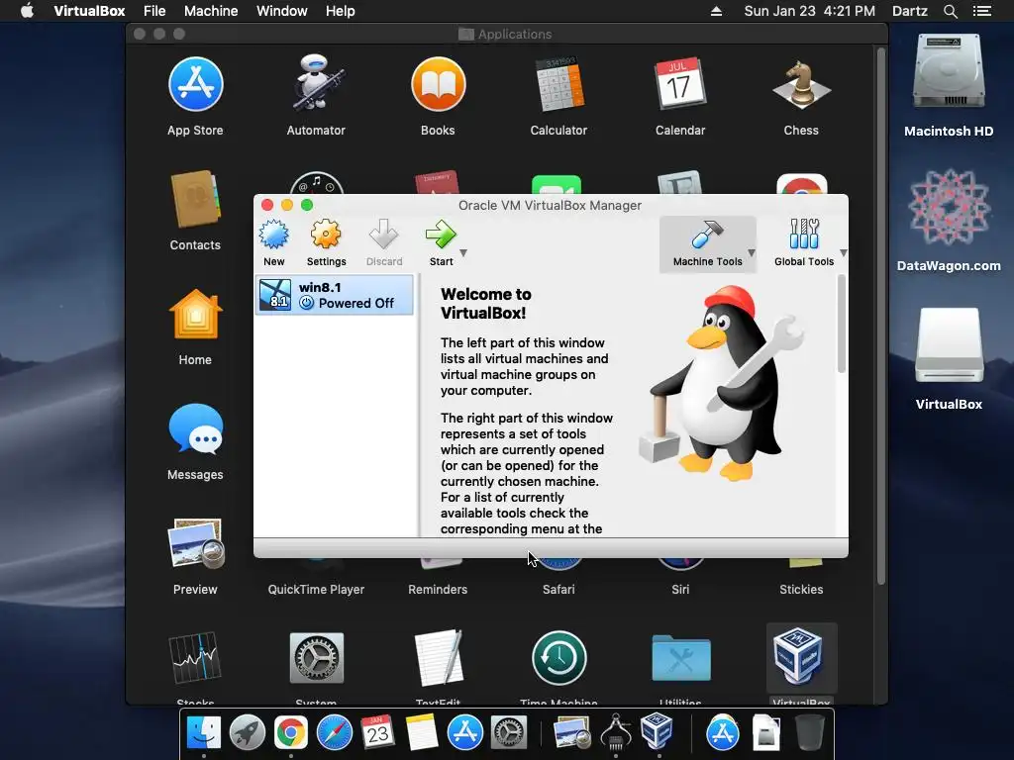The height and width of the screenshot is (760, 1014).
Task: Open Utilities folder in Applications window
Action: point(680,658)
